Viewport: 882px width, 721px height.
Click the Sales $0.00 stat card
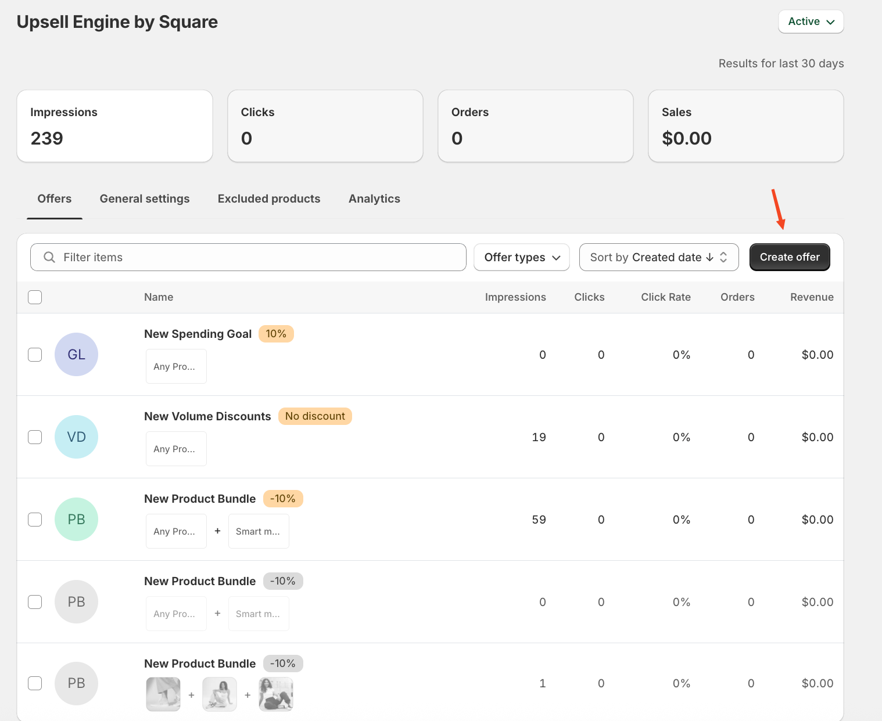[746, 126]
